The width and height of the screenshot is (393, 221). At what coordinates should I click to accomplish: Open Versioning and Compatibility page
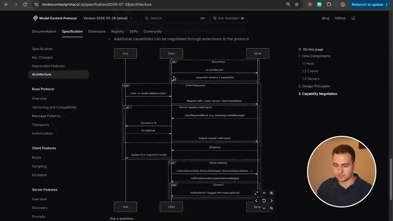tap(54, 107)
